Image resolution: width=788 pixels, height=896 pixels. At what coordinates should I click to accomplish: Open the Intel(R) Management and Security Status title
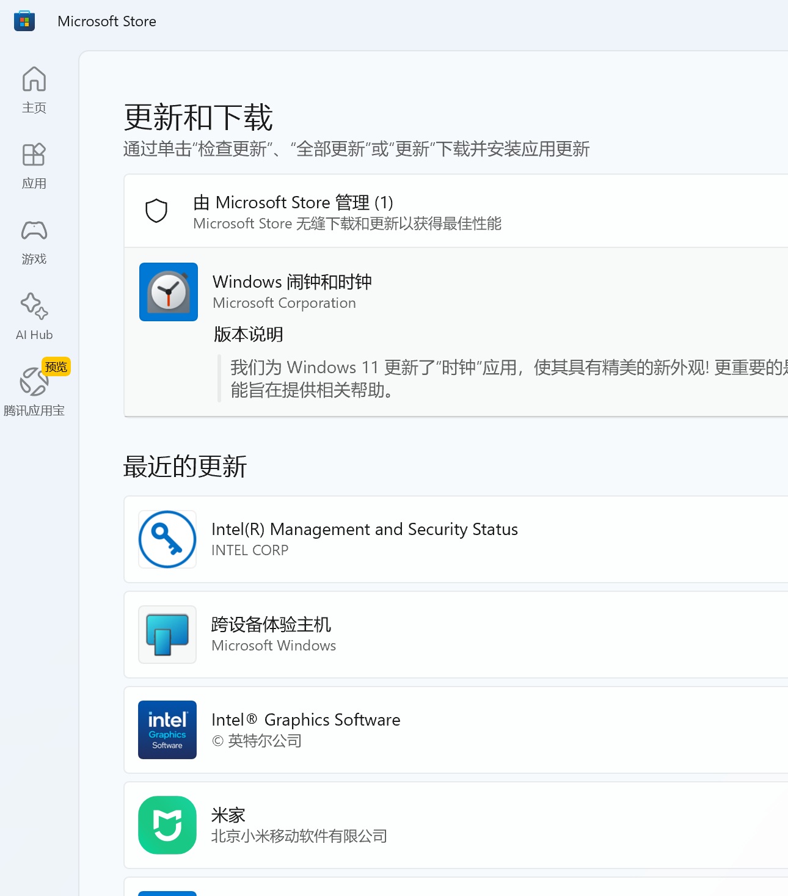coord(365,529)
